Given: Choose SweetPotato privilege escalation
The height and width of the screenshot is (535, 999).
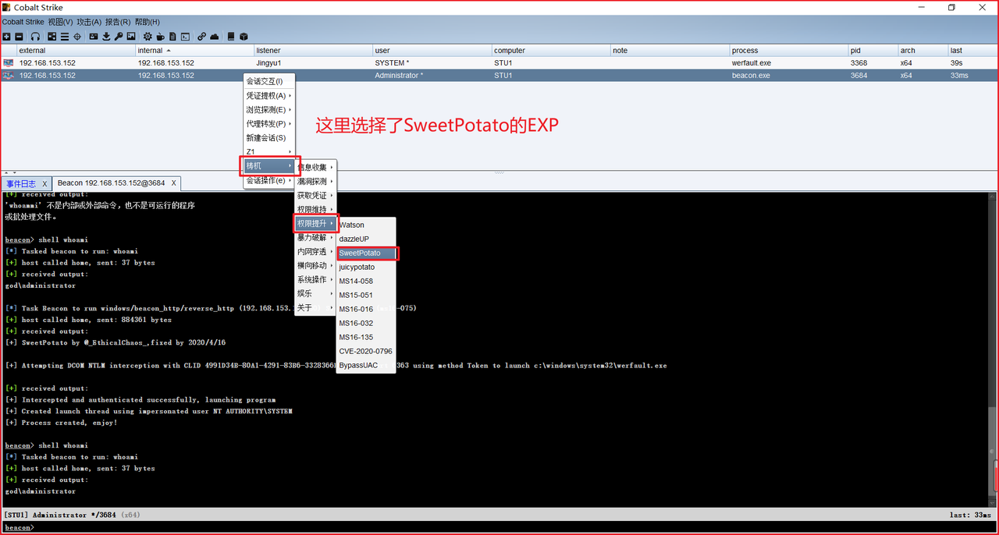Looking at the screenshot, I should pos(366,253).
